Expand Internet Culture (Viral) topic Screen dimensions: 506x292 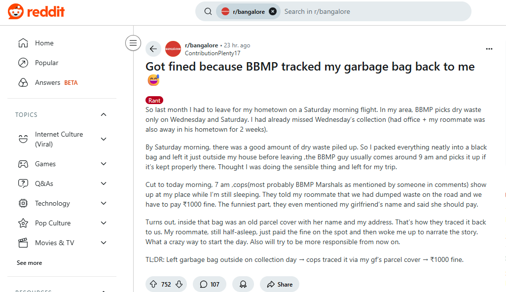click(104, 139)
